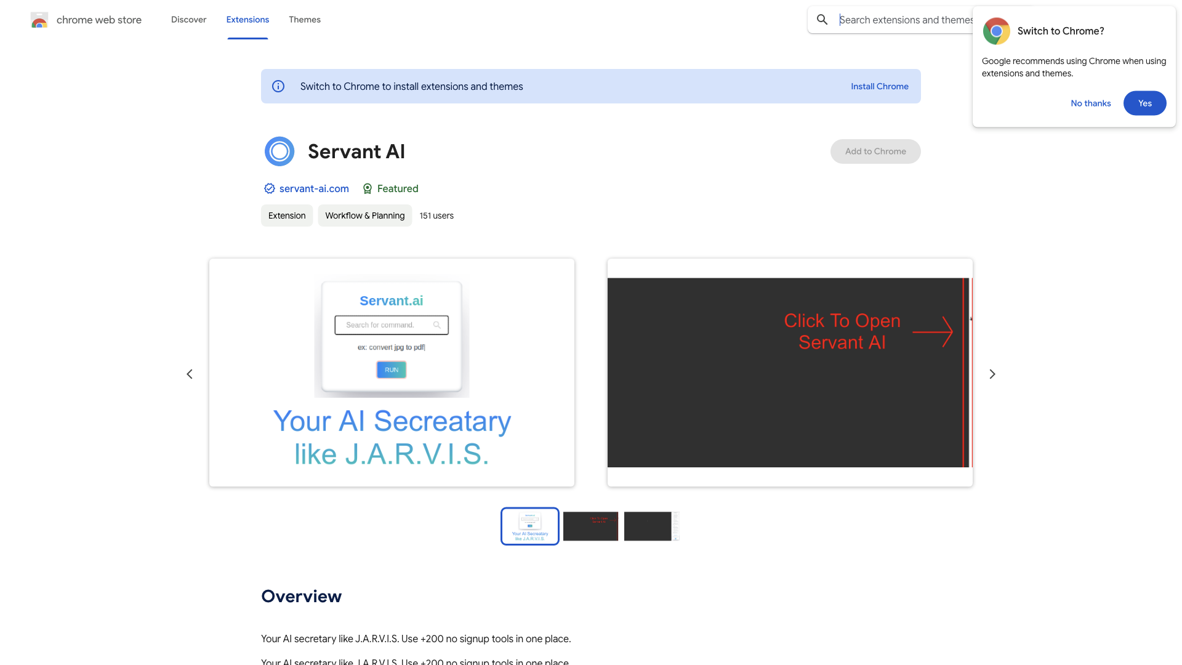Click the Servant AI extension icon
1182x665 pixels.
pos(279,151)
